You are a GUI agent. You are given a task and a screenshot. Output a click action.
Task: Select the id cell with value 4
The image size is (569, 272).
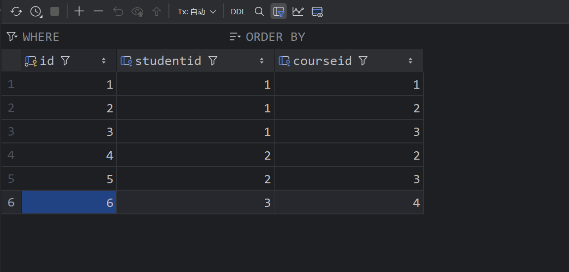[69, 155]
